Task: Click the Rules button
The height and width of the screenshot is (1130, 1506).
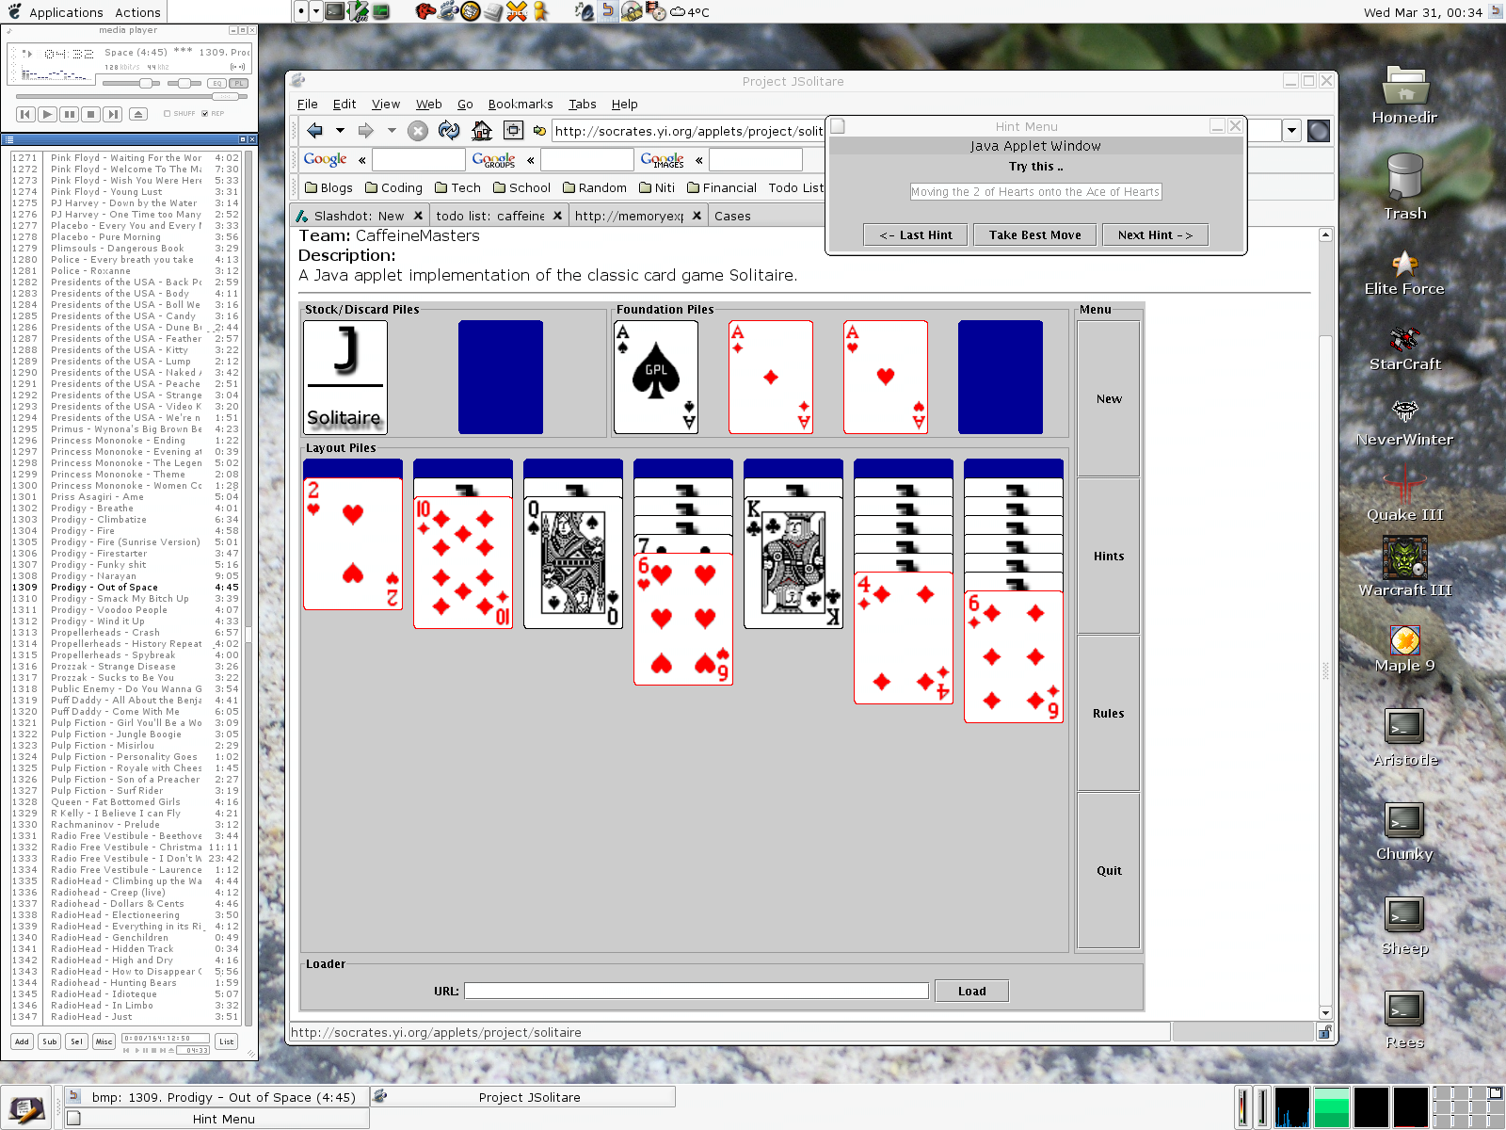Action: (x=1109, y=714)
